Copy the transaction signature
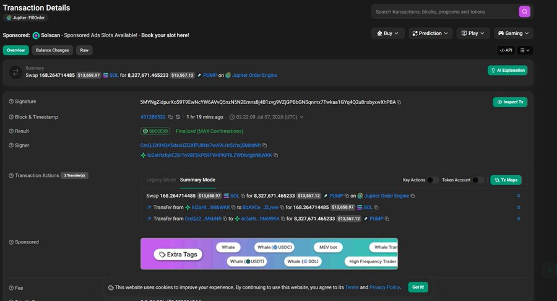This screenshot has width=557, height=301. tap(399, 102)
